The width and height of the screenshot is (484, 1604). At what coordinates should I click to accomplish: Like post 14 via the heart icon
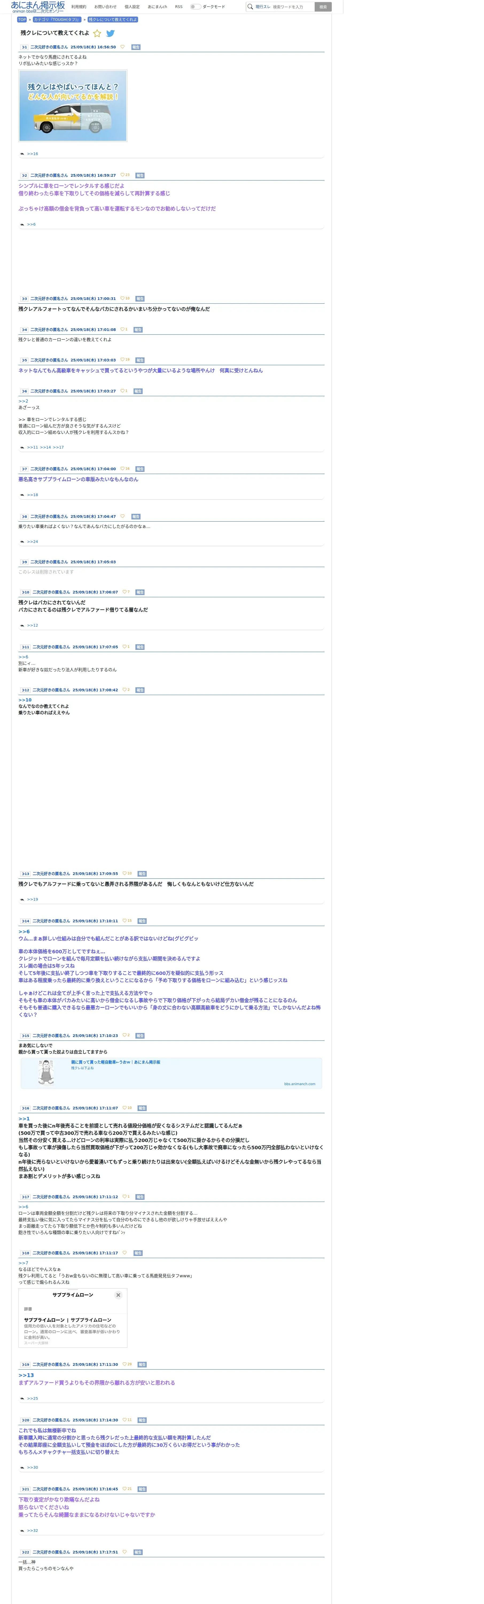click(124, 921)
